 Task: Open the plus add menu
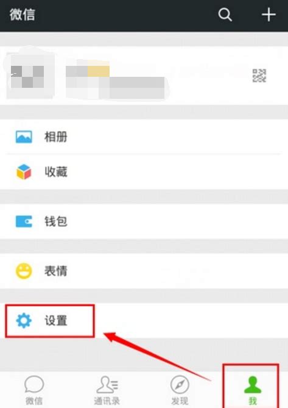(269, 14)
